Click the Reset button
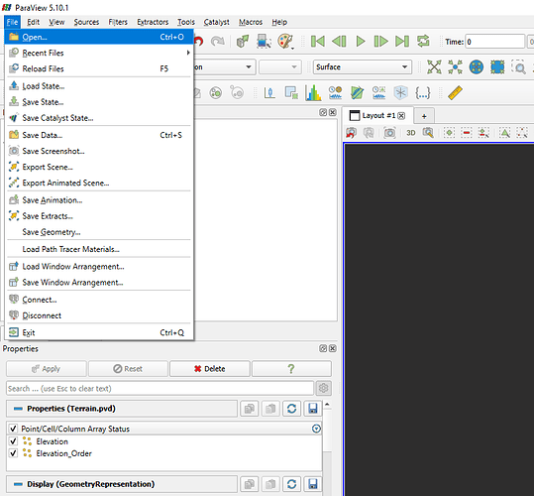 [x=128, y=368]
